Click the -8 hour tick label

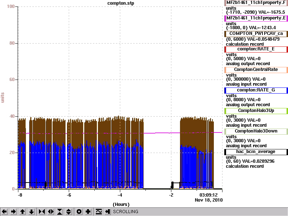[x=20, y=195]
